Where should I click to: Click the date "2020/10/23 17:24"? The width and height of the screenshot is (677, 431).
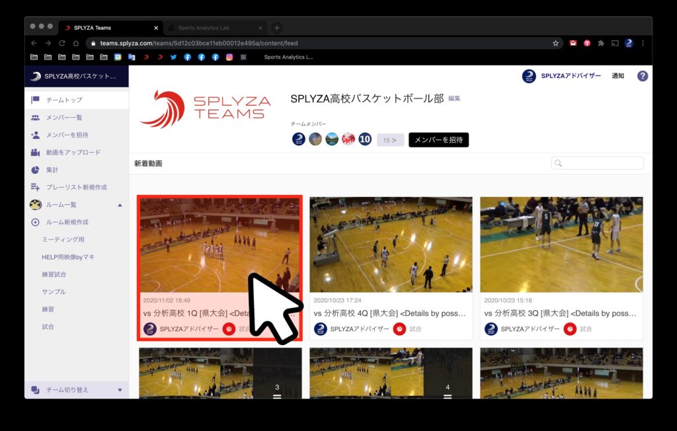[x=338, y=300]
